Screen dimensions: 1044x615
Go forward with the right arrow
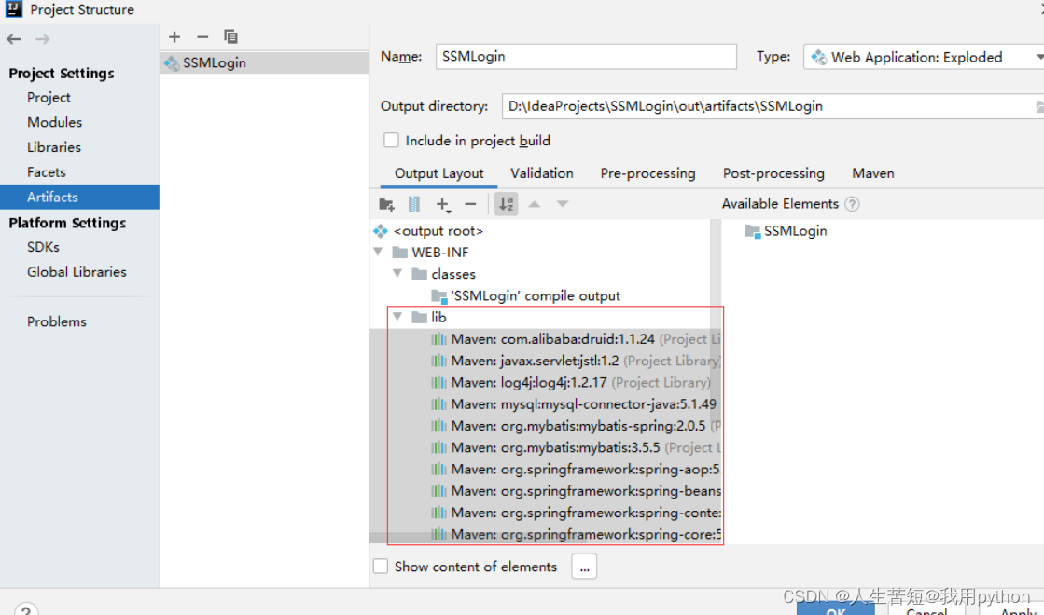coord(43,39)
